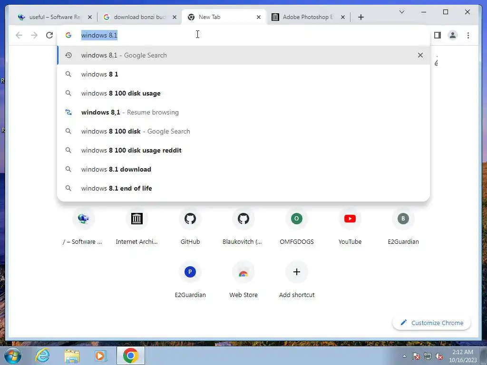Open the E2Guardian shortcut with B icon
Screen dimensions: 487x365
point(403,227)
